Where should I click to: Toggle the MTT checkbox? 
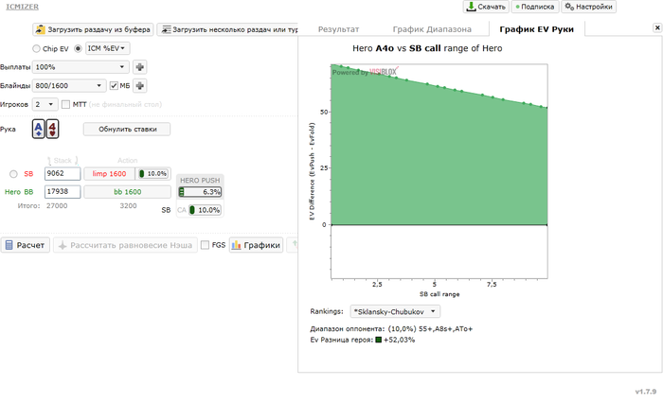(x=65, y=104)
